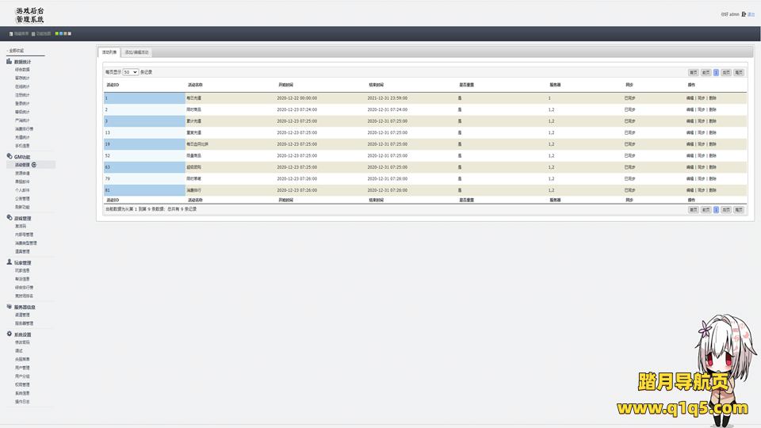Click the GM功能 section icon
The width and height of the screenshot is (761, 428).
click(x=10, y=157)
